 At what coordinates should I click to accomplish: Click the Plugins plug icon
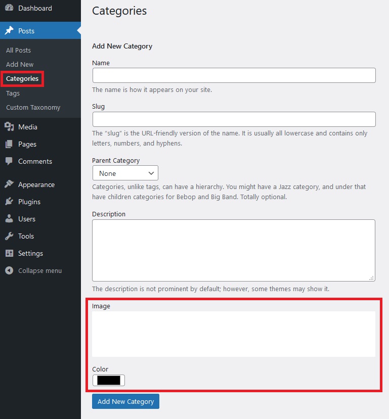click(x=9, y=202)
